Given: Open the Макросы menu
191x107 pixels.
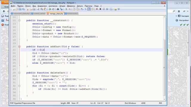Looking at the screenshot, I should point(71,6).
